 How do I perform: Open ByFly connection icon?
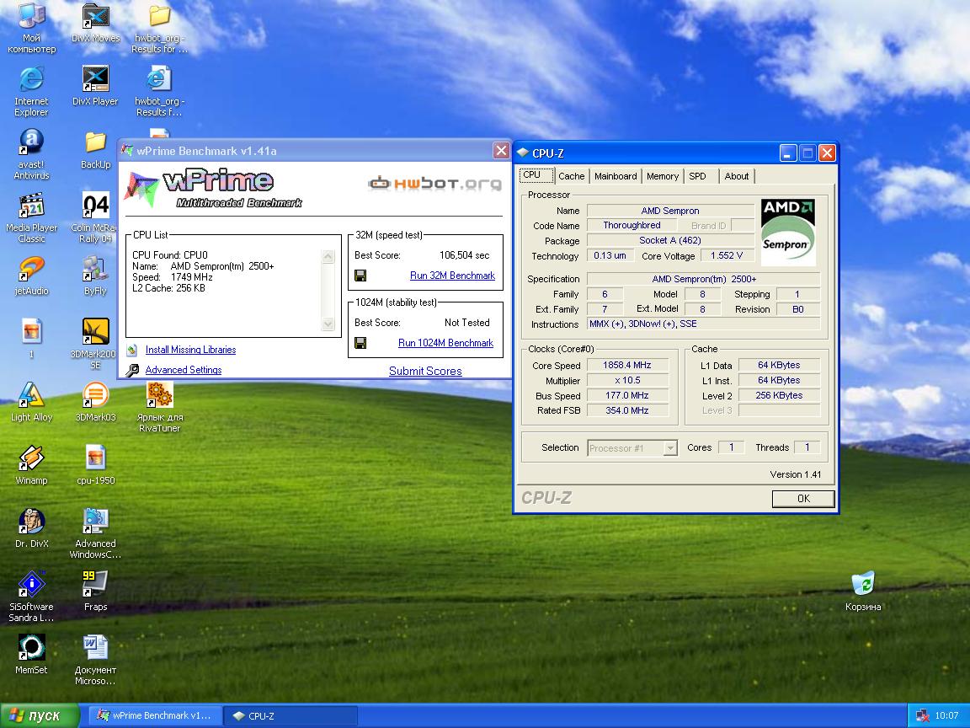[x=95, y=276]
